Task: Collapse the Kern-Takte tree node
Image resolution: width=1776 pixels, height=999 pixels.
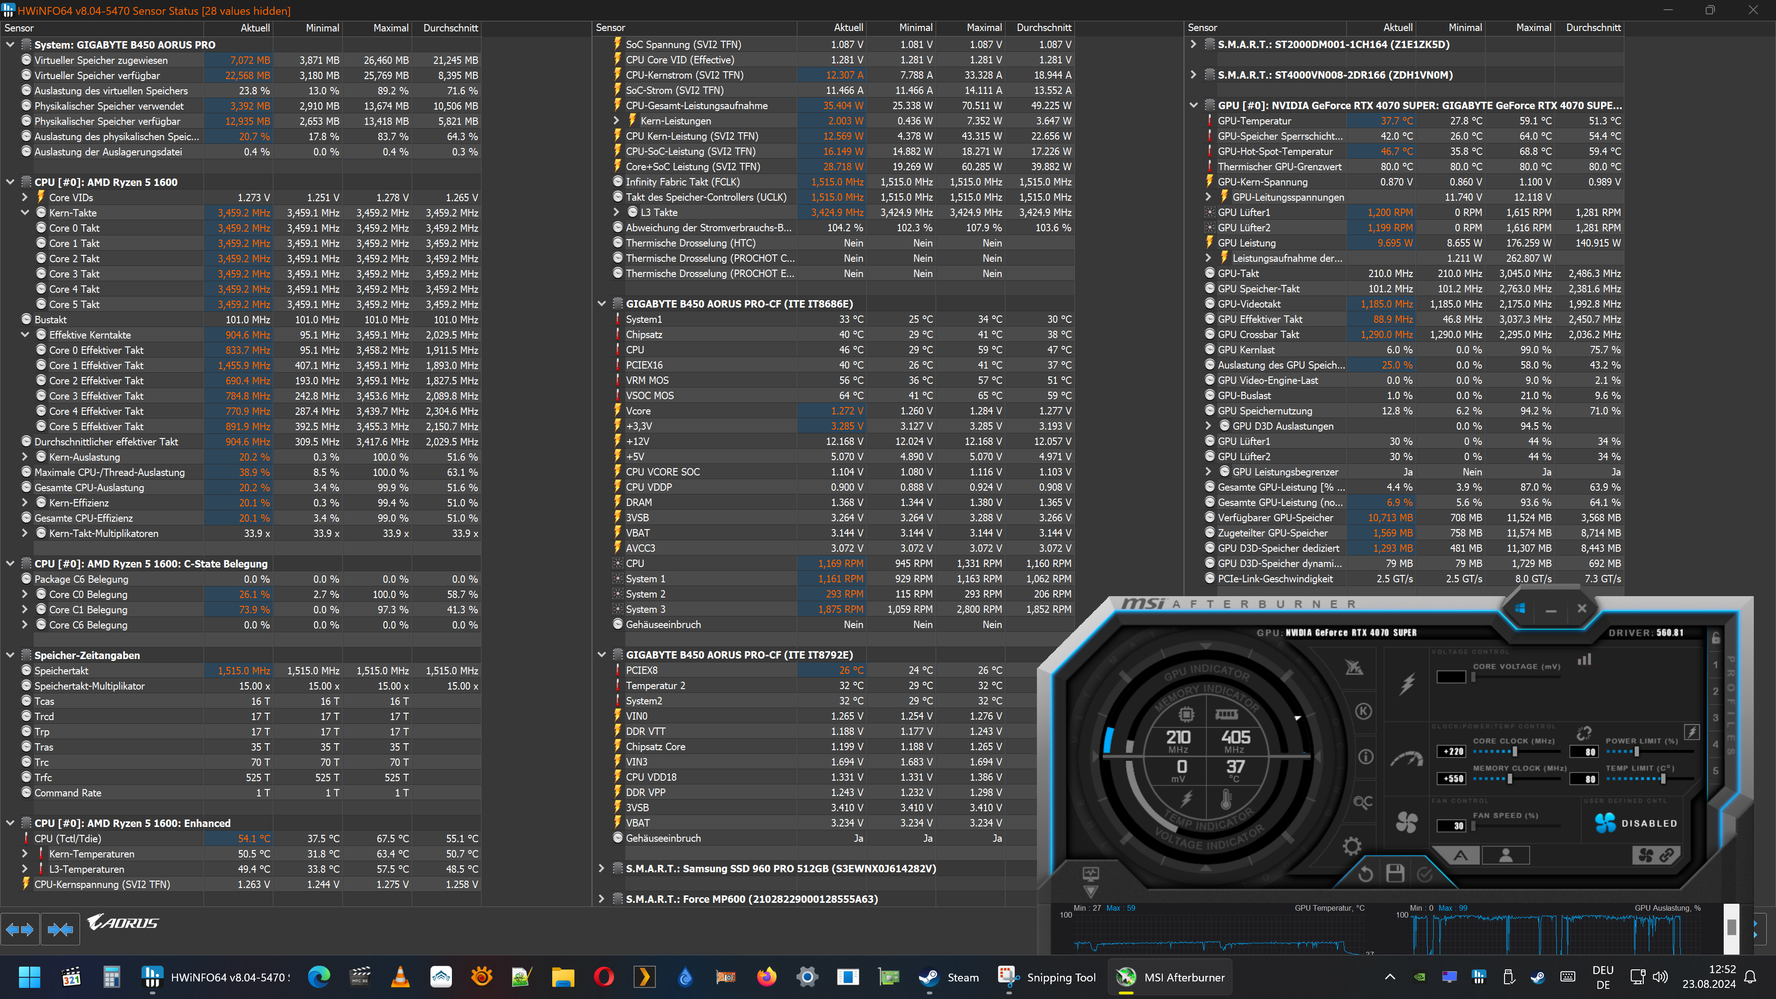Action: point(25,212)
